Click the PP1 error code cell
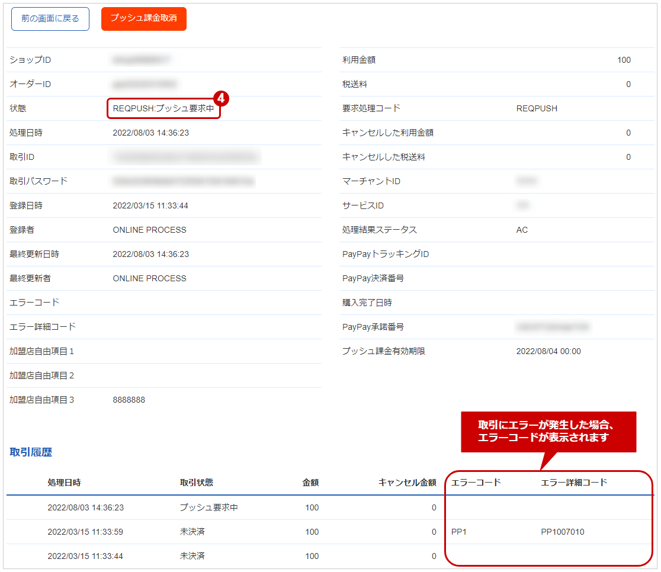Screen dimensions: 661x572 [459, 532]
